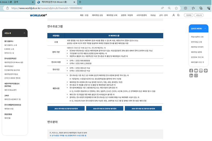212x141 pixels.
Task: Open the LinkedIn social icon
Action: click(x=191, y=75)
